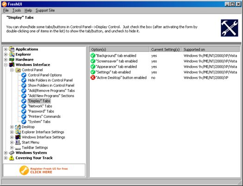The image size is (243, 186).
Task: Expand the Applications tree node
Action: (x=6, y=49)
